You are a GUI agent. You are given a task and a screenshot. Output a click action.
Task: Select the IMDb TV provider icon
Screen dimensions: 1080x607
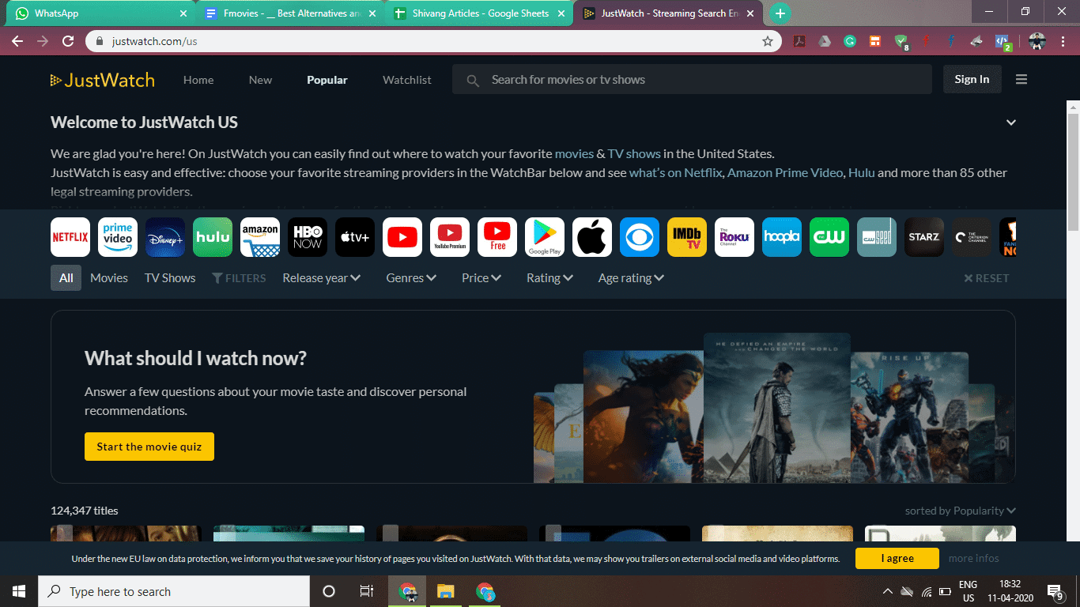[687, 237]
